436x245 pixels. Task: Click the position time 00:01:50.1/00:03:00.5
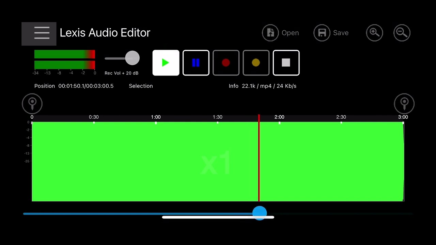86,86
